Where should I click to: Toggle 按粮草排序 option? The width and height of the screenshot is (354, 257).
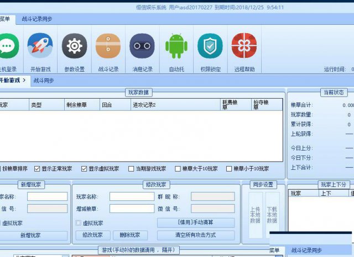[x=13, y=169]
